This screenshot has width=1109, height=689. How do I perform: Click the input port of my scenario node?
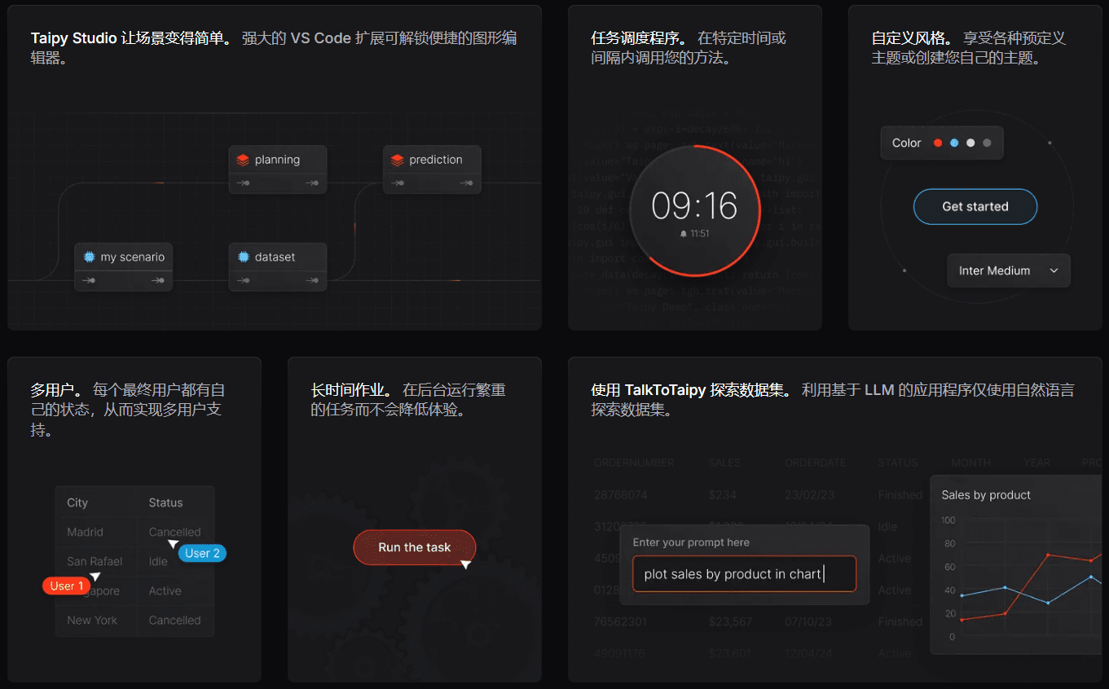pyautogui.click(x=89, y=281)
